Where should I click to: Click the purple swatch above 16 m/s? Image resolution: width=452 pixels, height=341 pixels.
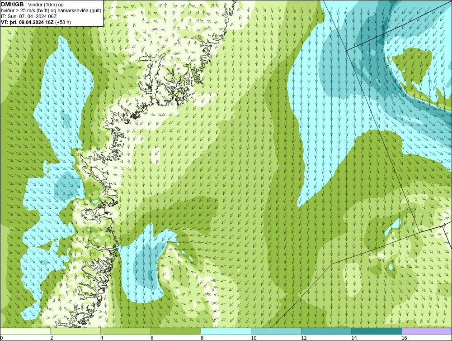pos(427,331)
